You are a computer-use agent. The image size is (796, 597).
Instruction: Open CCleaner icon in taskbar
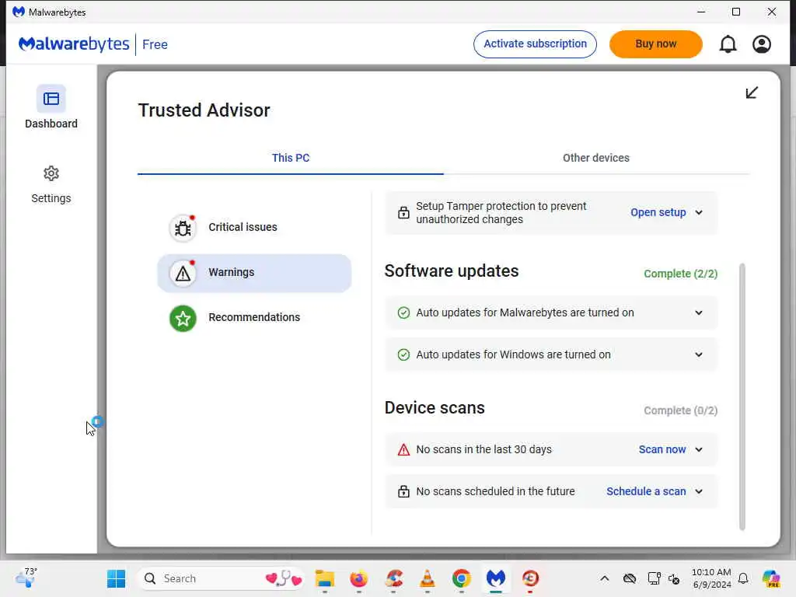(393, 578)
